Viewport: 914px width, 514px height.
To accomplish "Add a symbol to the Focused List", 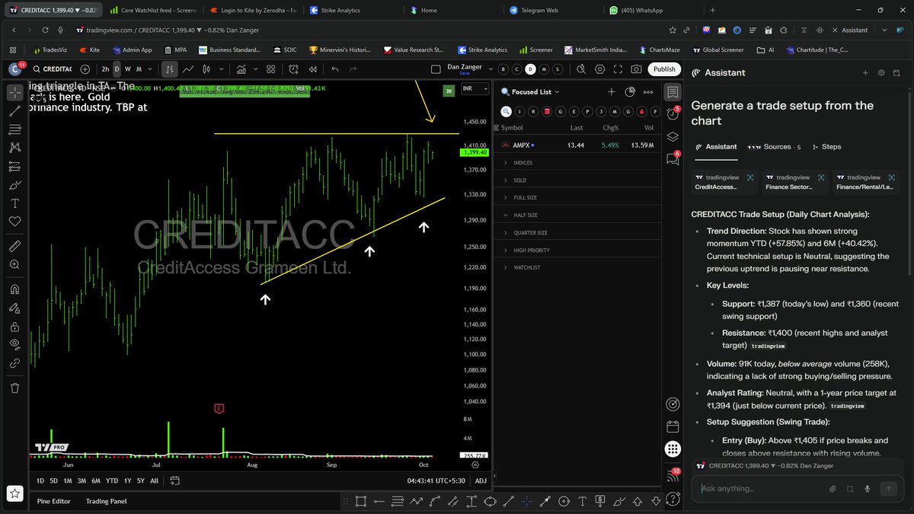I will coord(612,91).
